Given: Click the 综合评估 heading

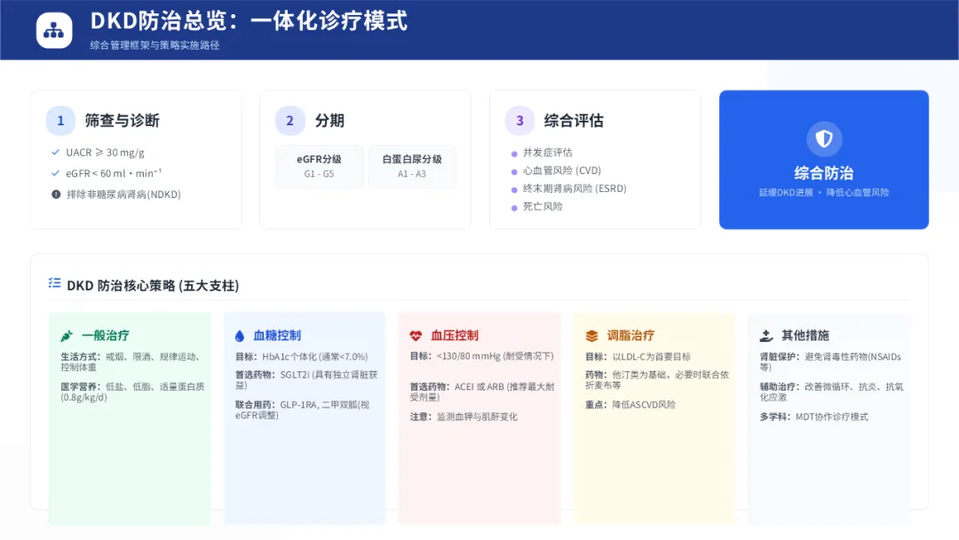Looking at the screenshot, I should coord(574,121).
